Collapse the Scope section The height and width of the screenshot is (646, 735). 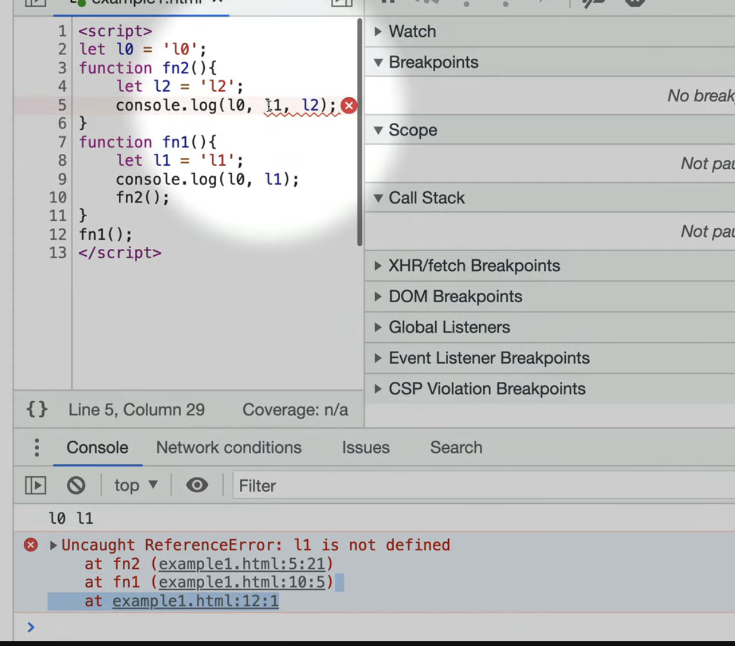click(x=378, y=130)
